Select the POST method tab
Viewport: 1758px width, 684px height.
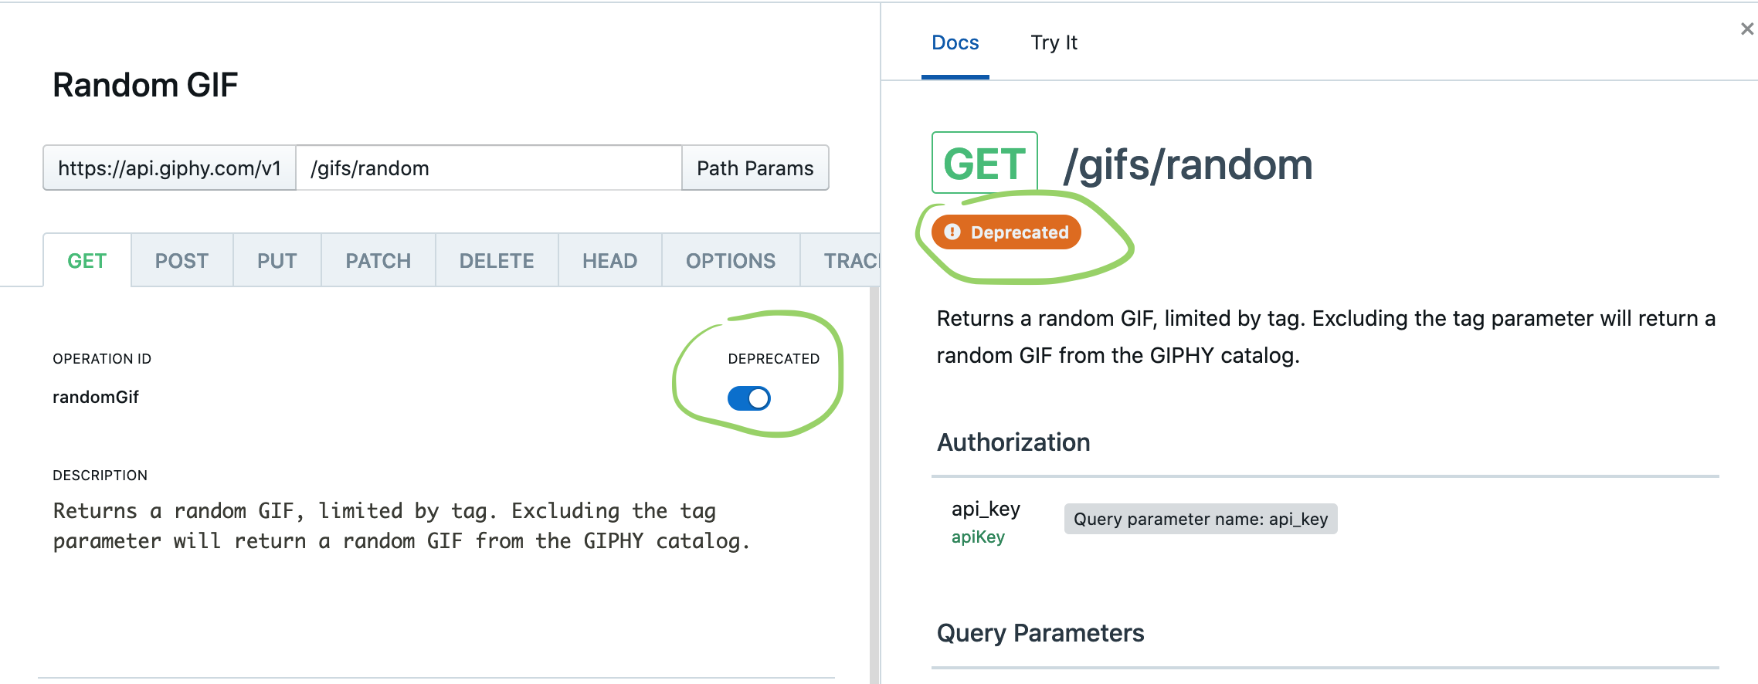click(x=182, y=261)
